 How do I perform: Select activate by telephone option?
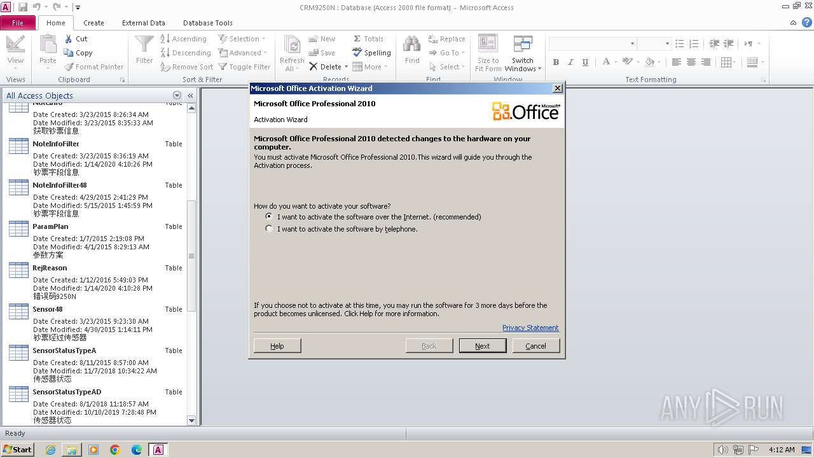pyautogui.click(x=341, y=229)
